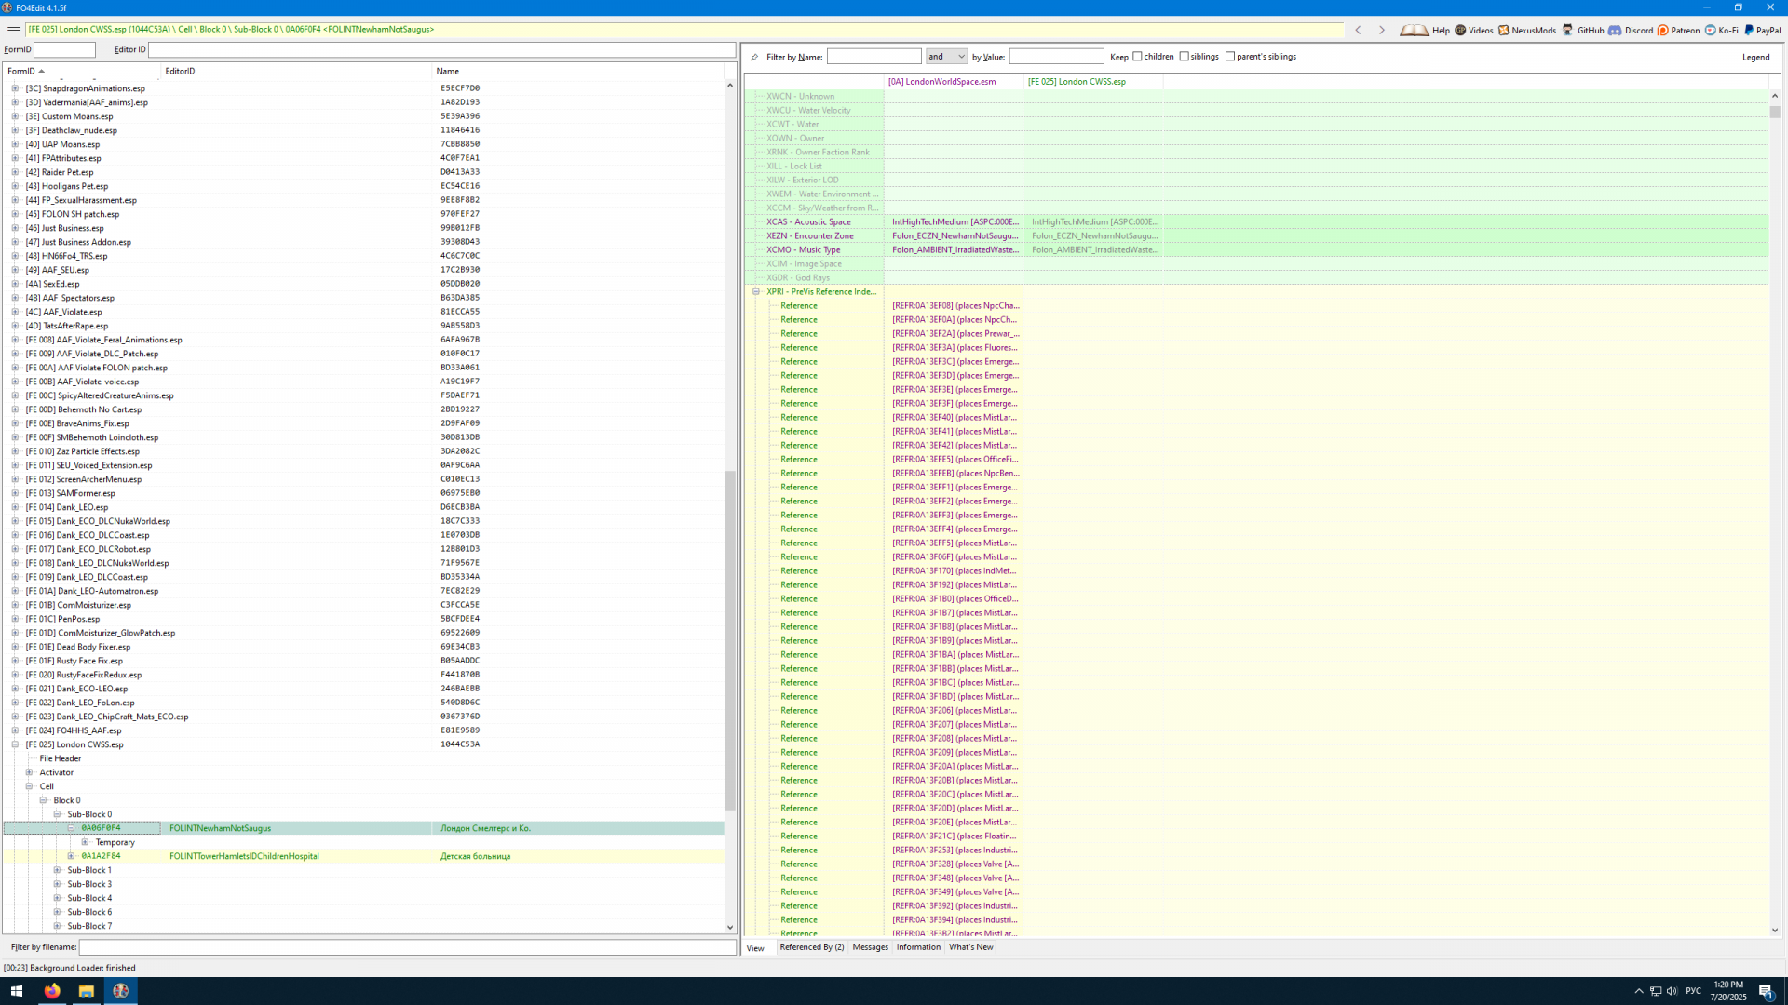Enable the parent's siblings checkbox

[x=1230, y=57]
